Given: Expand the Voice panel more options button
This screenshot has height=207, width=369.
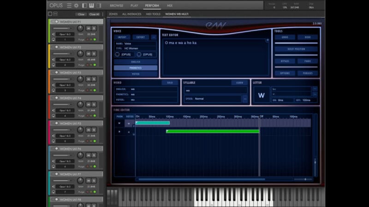Looking at the screenshot, I should pyautogui.click(x=154, y=37).
